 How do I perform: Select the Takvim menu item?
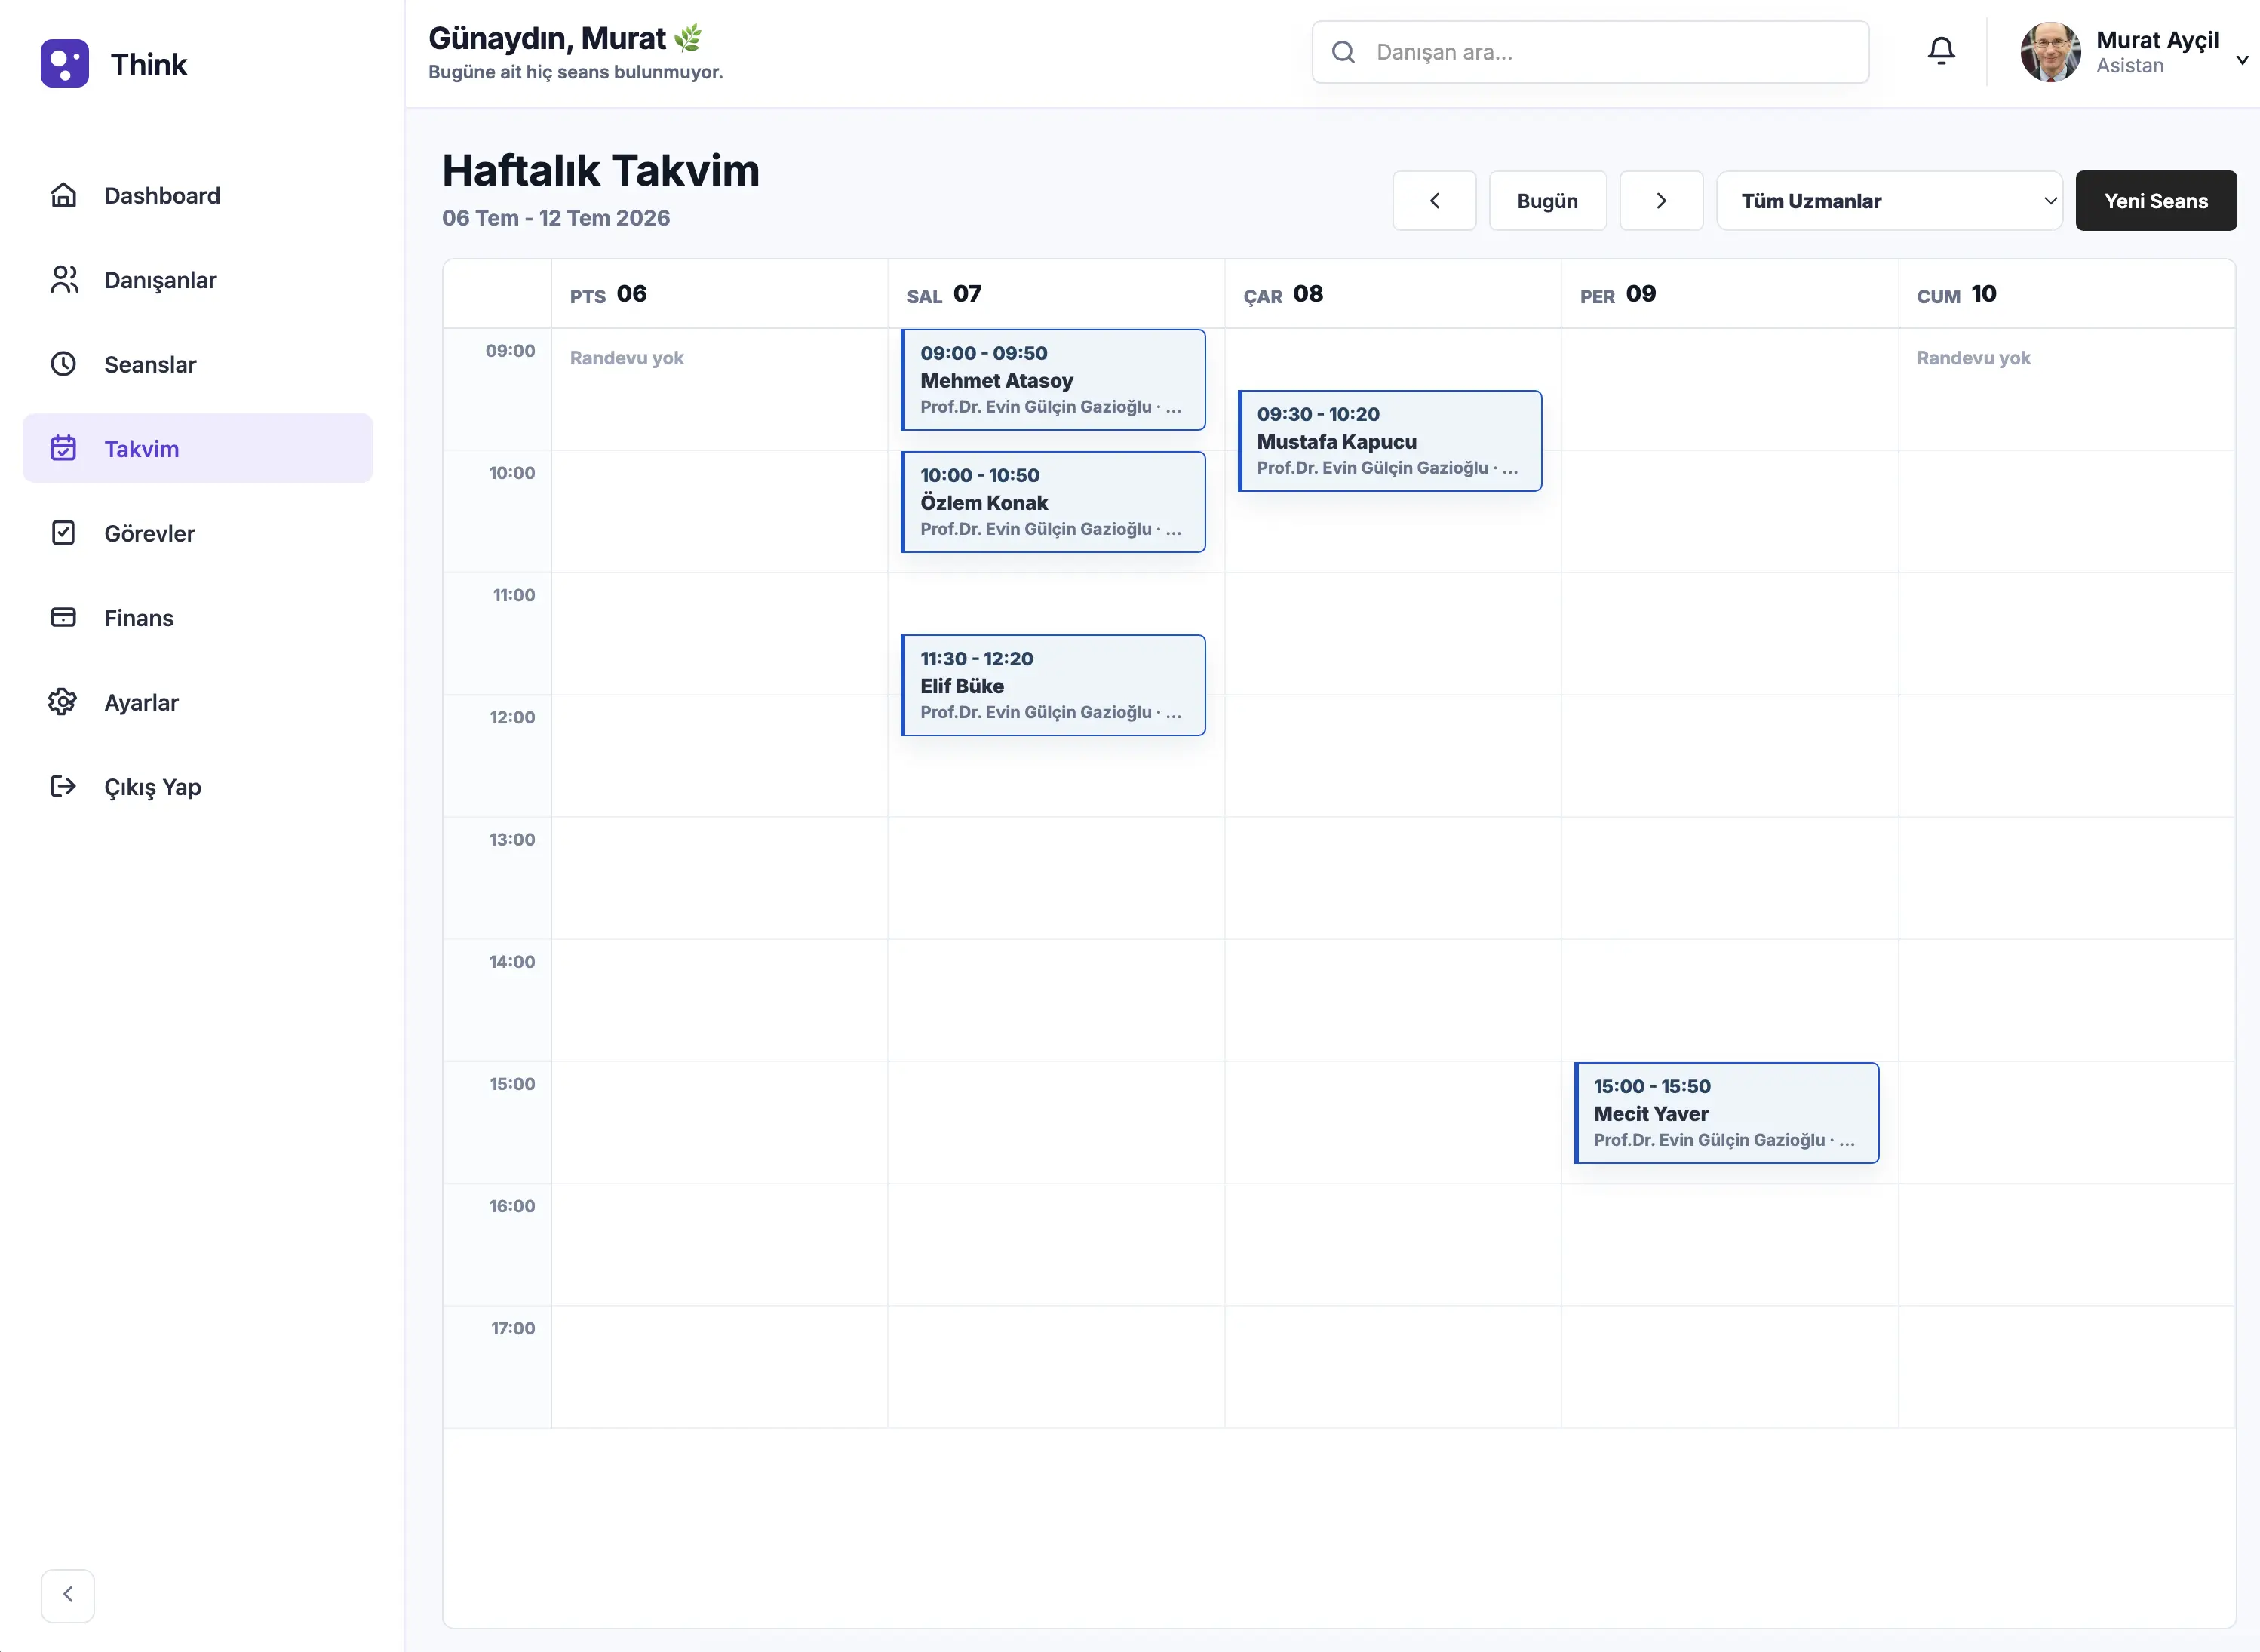tap(198, 448)
